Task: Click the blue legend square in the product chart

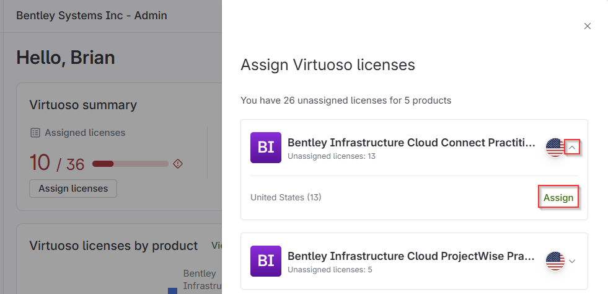Action: 172,291
